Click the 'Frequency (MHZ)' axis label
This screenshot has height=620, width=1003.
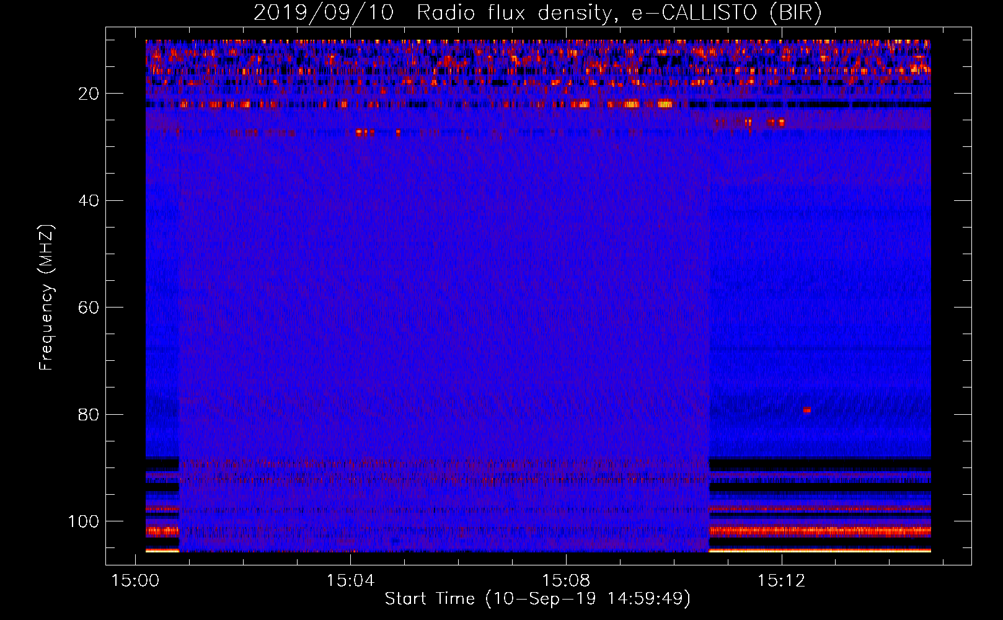(x=46, y=297)
